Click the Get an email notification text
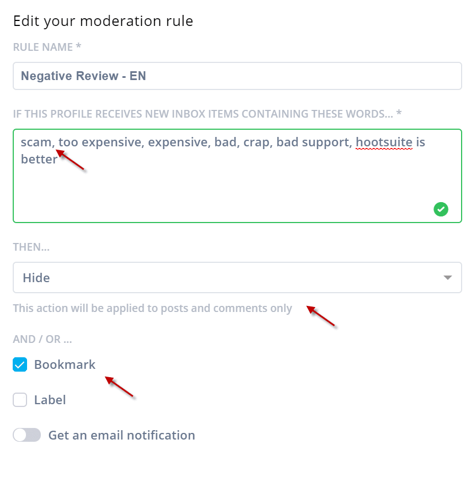 point(121,435)
